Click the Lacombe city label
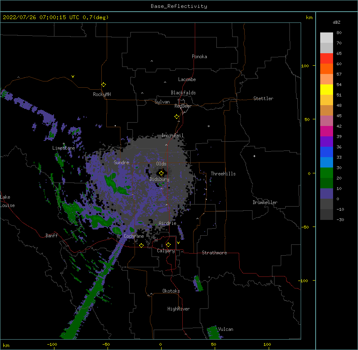Image resolution: width=358 pixels, height=350 pixels. pos(187,79)
